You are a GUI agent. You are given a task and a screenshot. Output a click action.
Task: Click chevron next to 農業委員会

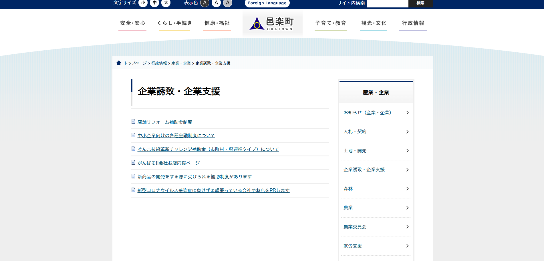408,227
